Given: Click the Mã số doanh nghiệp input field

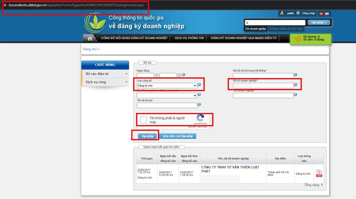Looking at the screenshot, I should [263, 85].
